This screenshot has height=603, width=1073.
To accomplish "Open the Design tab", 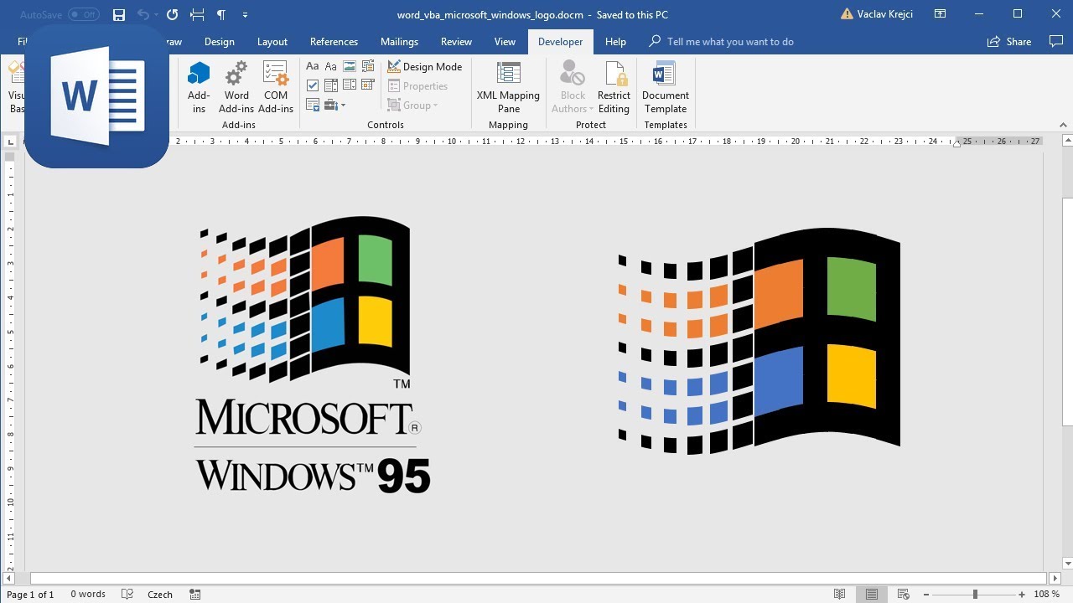I will point(219,41).
